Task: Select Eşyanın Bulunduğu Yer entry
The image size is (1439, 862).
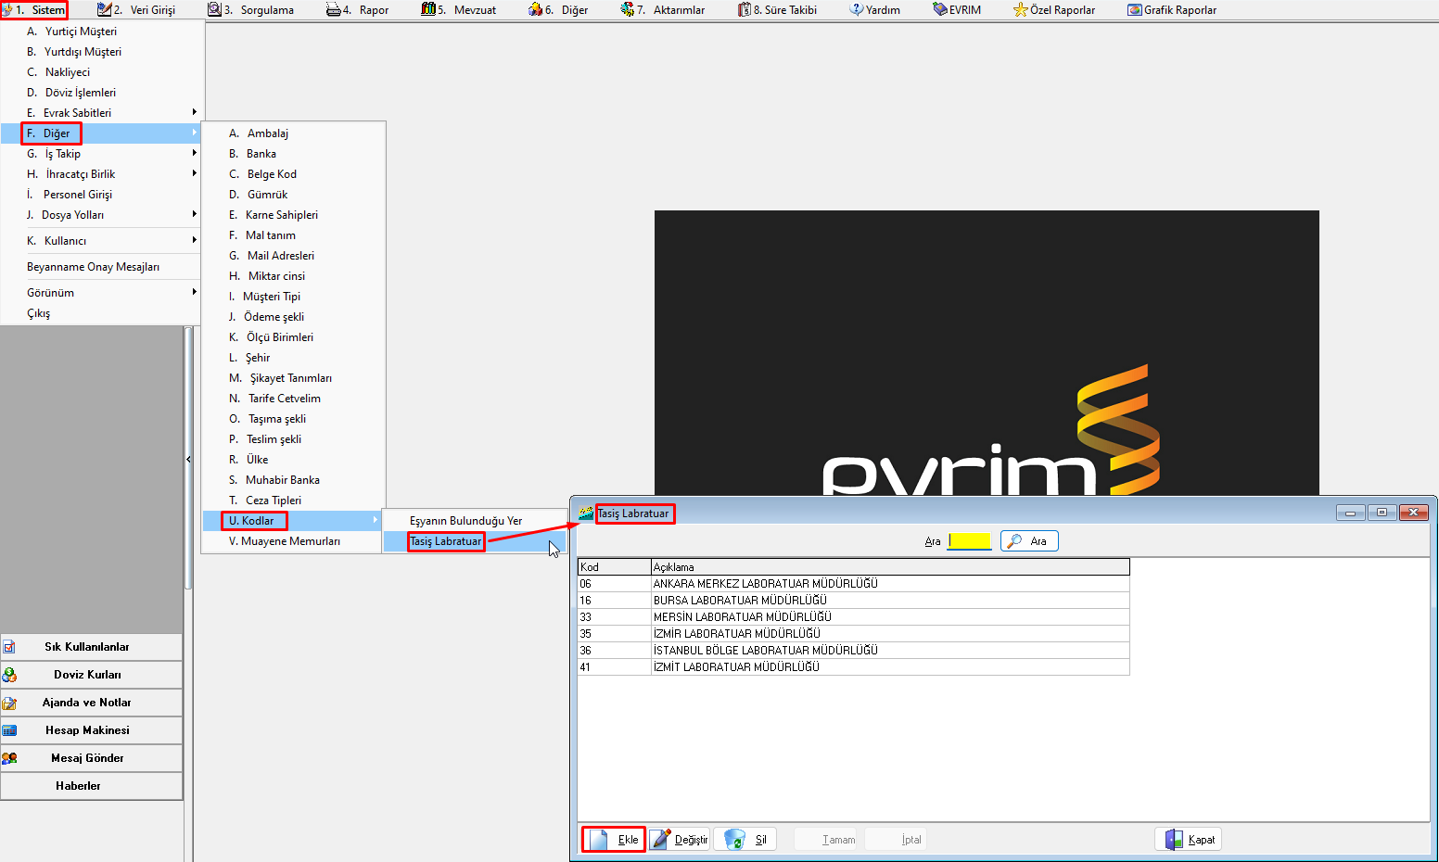Action: [475, 521]
